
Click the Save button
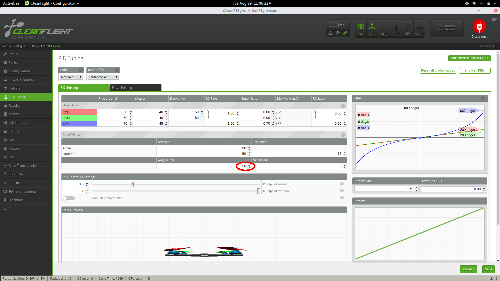pos(488,269)
